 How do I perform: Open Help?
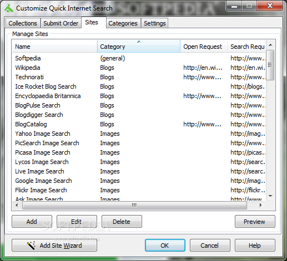[255, 245]
